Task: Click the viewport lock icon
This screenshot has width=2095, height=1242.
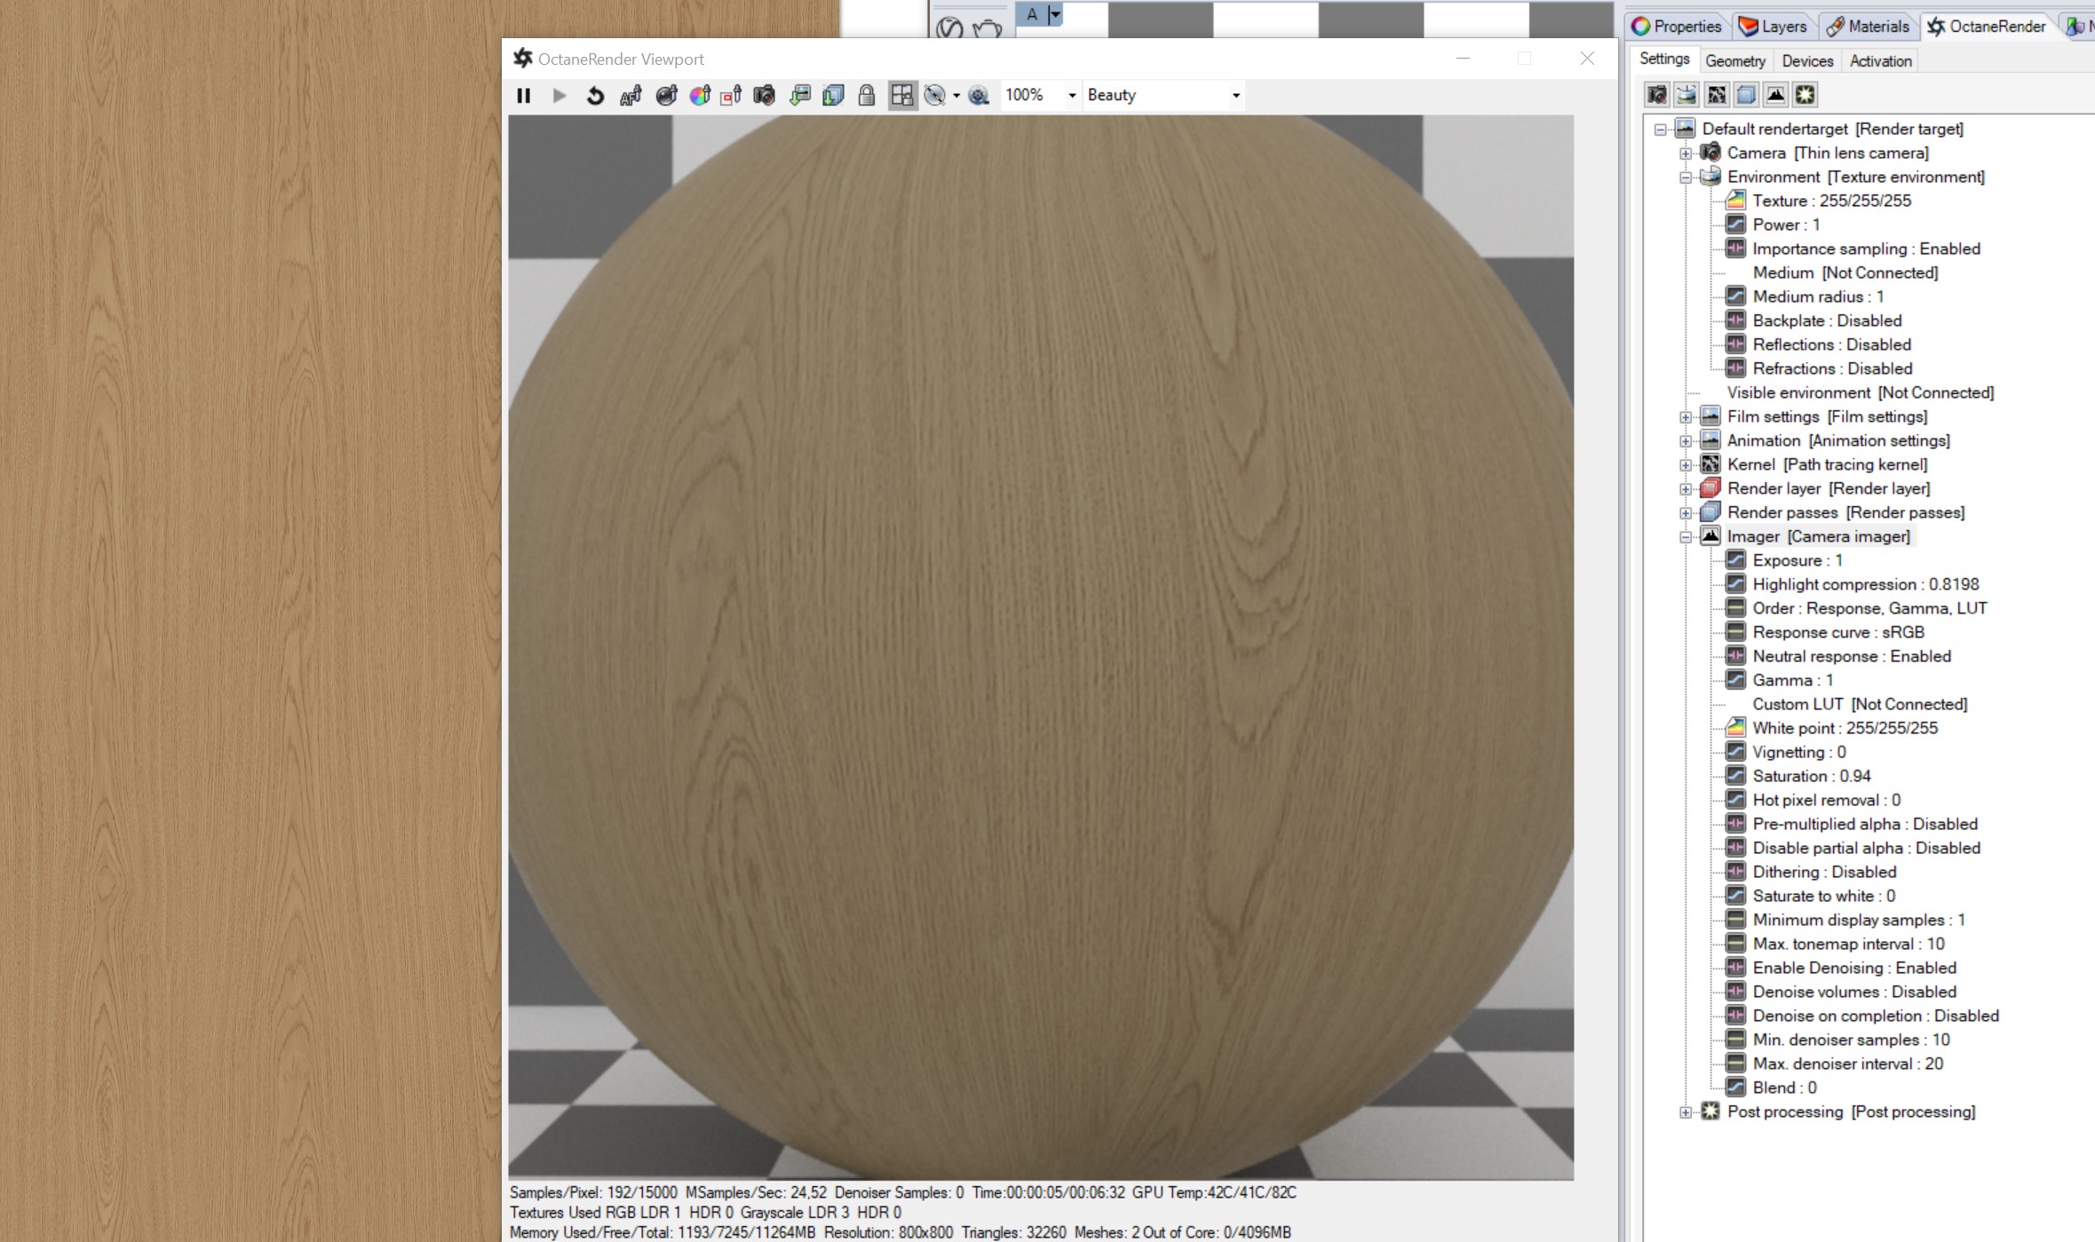Action: tap(867, 96)
